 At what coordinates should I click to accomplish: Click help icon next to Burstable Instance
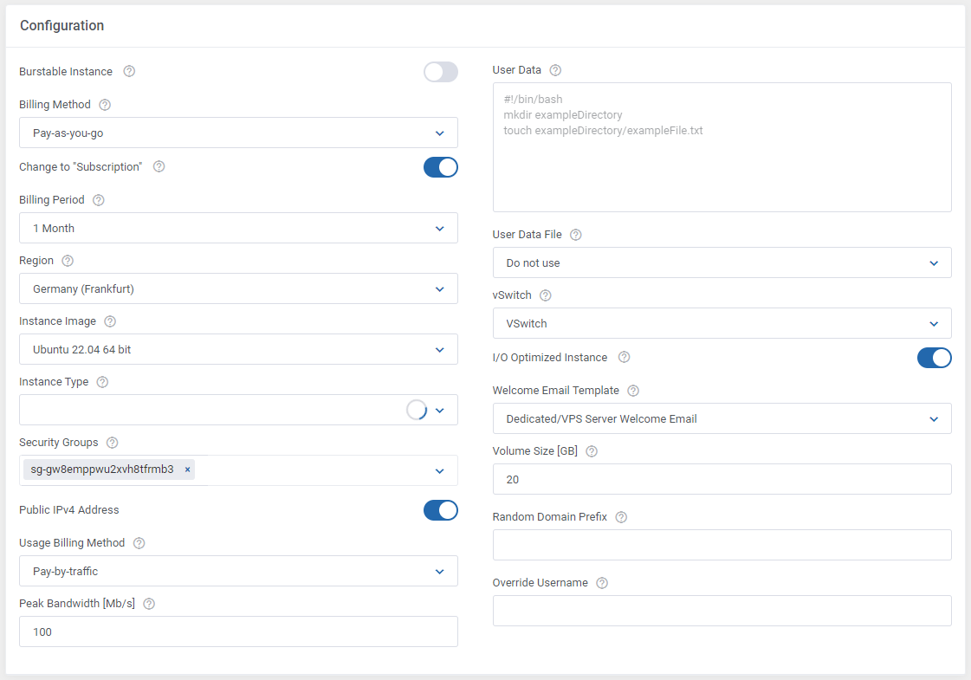click(x=129, y=71)
